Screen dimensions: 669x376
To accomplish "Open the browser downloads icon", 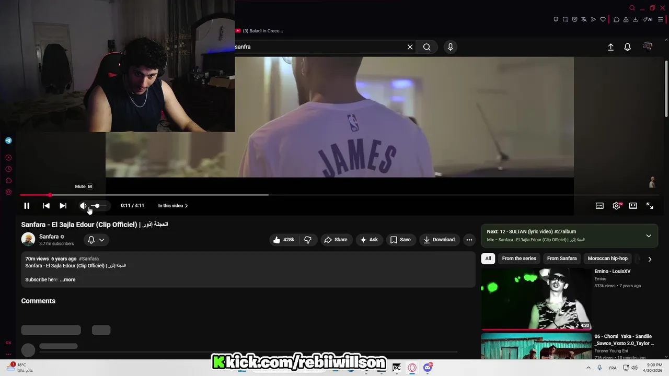I will (635, 19).
